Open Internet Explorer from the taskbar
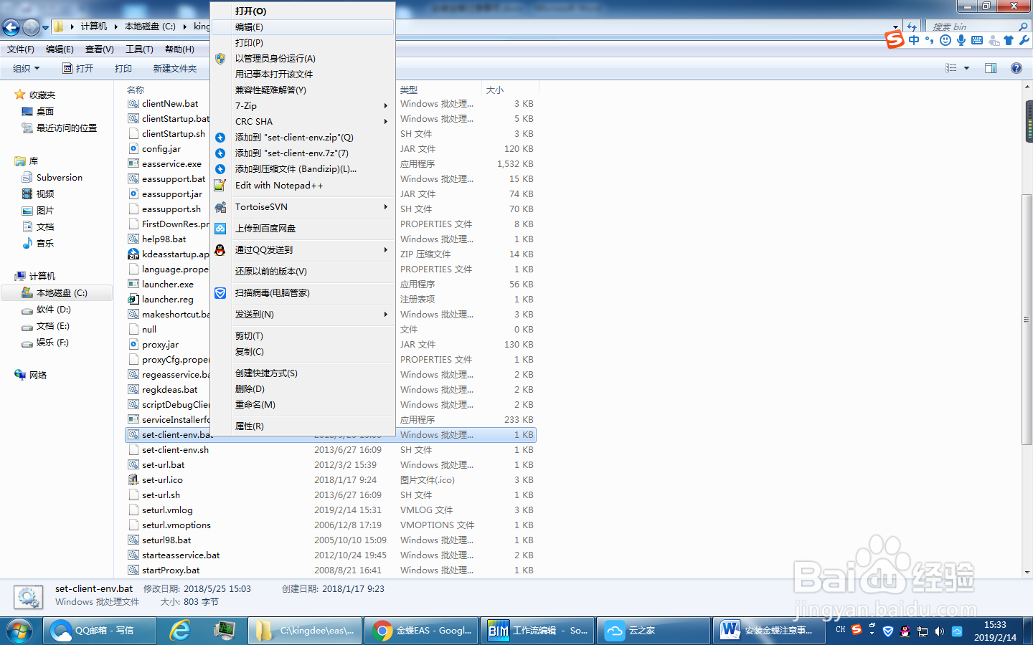Image resolution: width=1033 pixels, height=645 pixels. pyautogui.click(x=180, y=631)
